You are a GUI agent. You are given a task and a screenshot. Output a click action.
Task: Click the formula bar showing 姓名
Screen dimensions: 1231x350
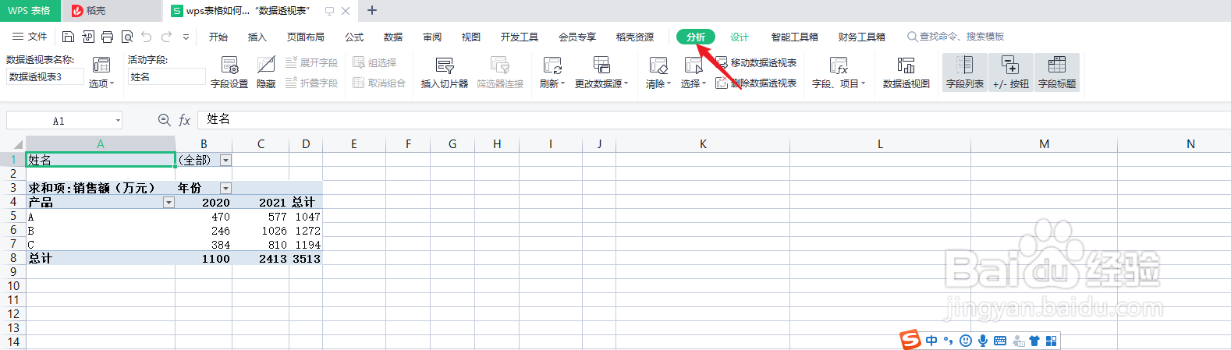point(713,119)
